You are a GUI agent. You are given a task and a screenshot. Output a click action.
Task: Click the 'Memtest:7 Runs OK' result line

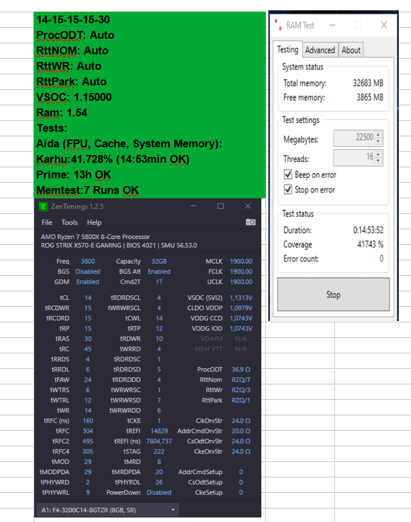[88, 190]
